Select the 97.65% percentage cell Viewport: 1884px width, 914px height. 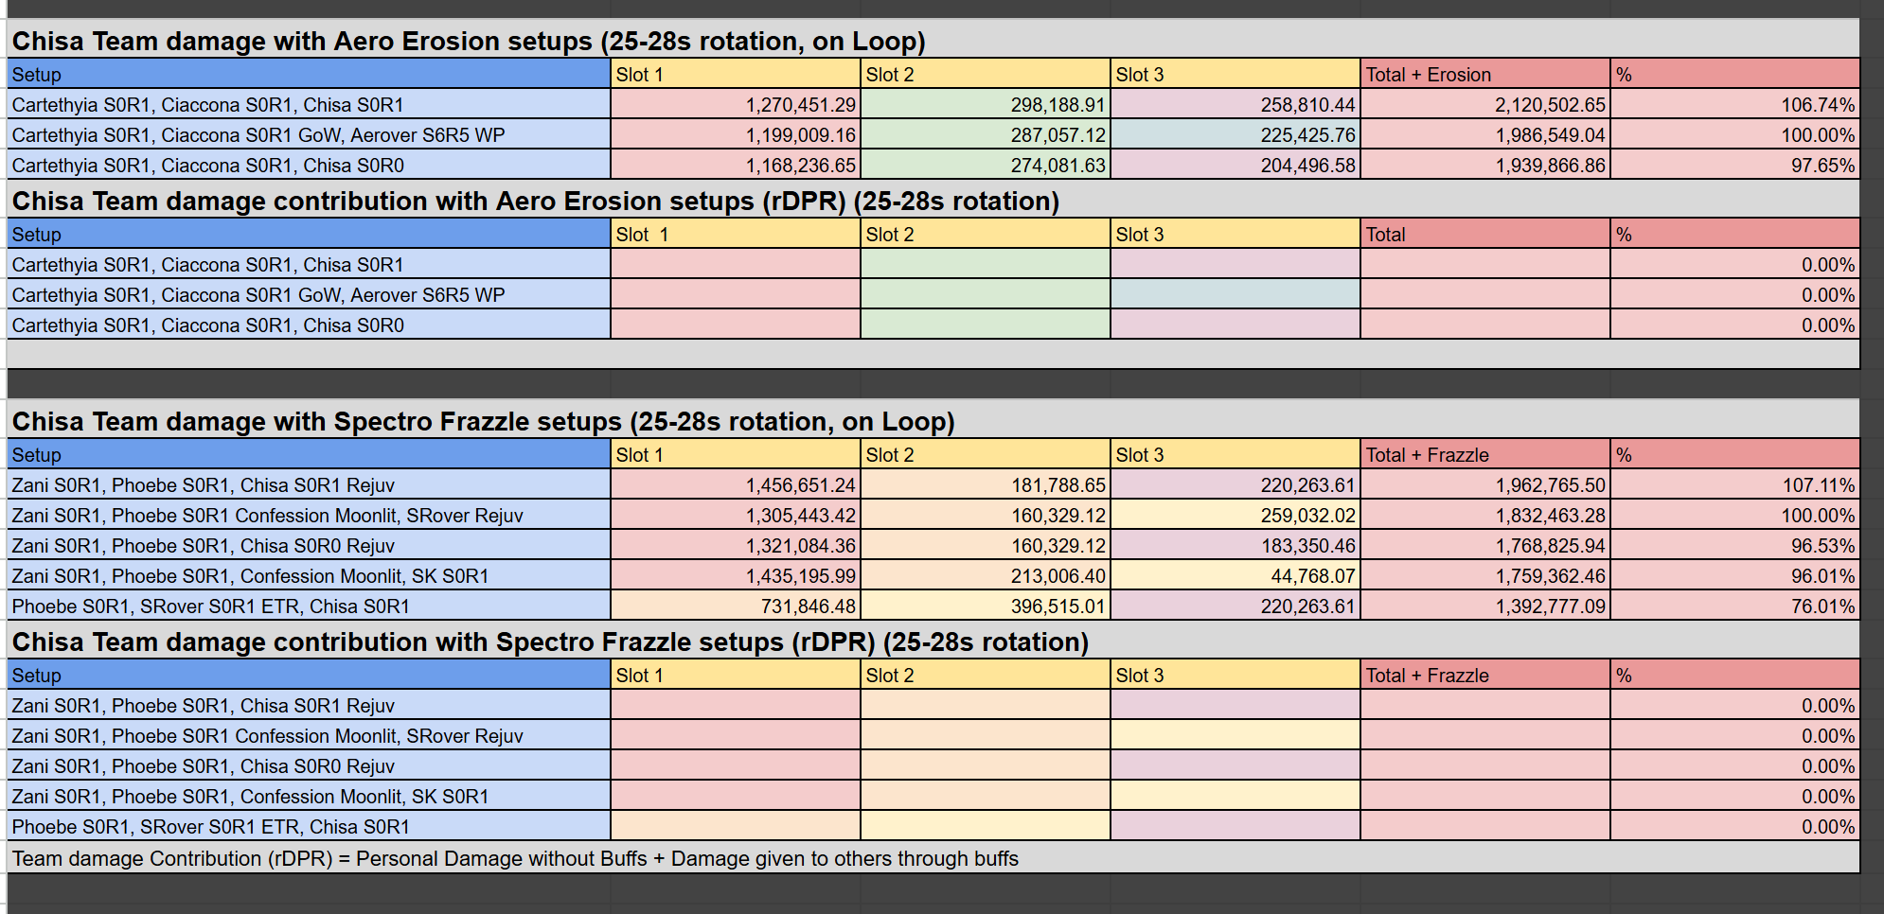point(1735,165)
